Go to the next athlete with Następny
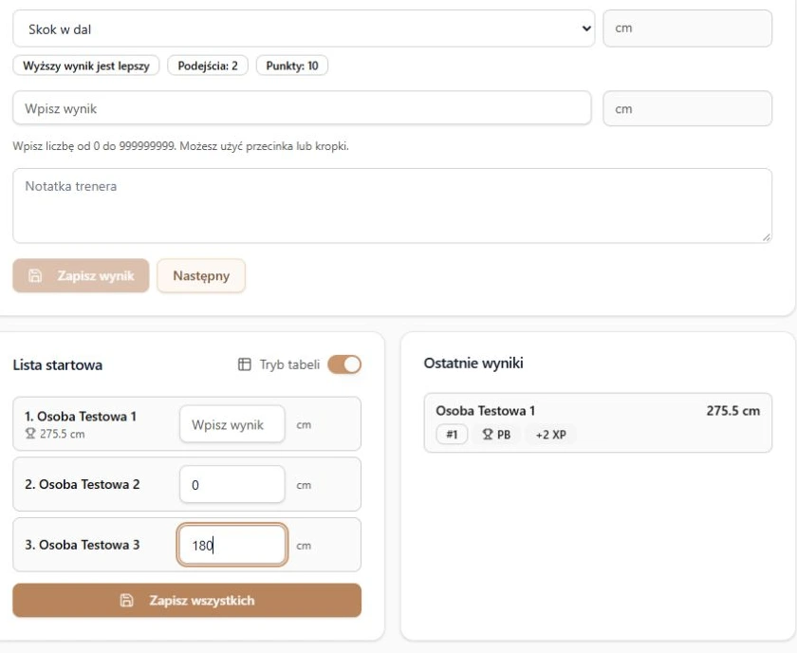This screenshot has width=797, height=653. pyautogui.click(x=201, y=275)
